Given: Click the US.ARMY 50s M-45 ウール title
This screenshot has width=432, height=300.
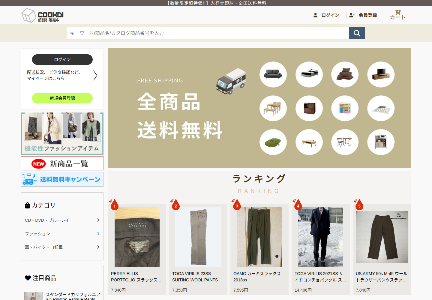Looking at the screenshot, I should pyautogui.click(x=382, y=277).
